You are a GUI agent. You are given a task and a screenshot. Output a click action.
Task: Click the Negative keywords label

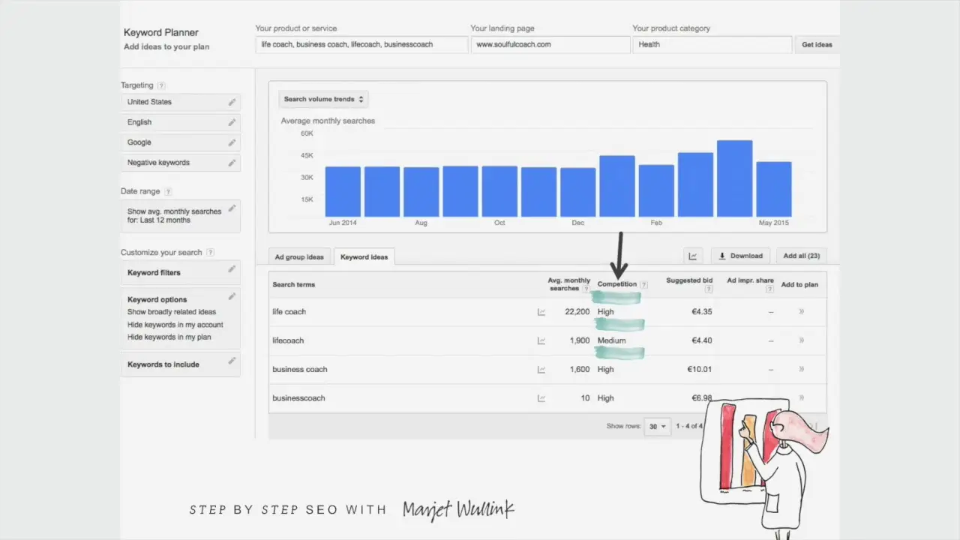pyautogui.click(x=158, y=163)
